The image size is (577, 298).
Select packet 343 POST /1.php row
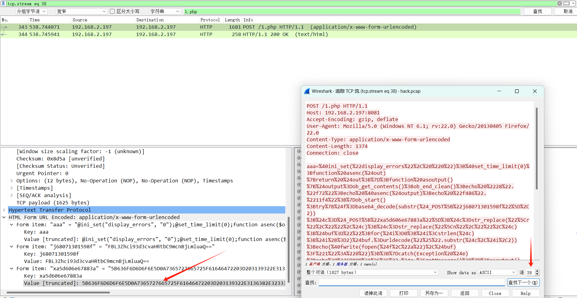click(288, 27)
